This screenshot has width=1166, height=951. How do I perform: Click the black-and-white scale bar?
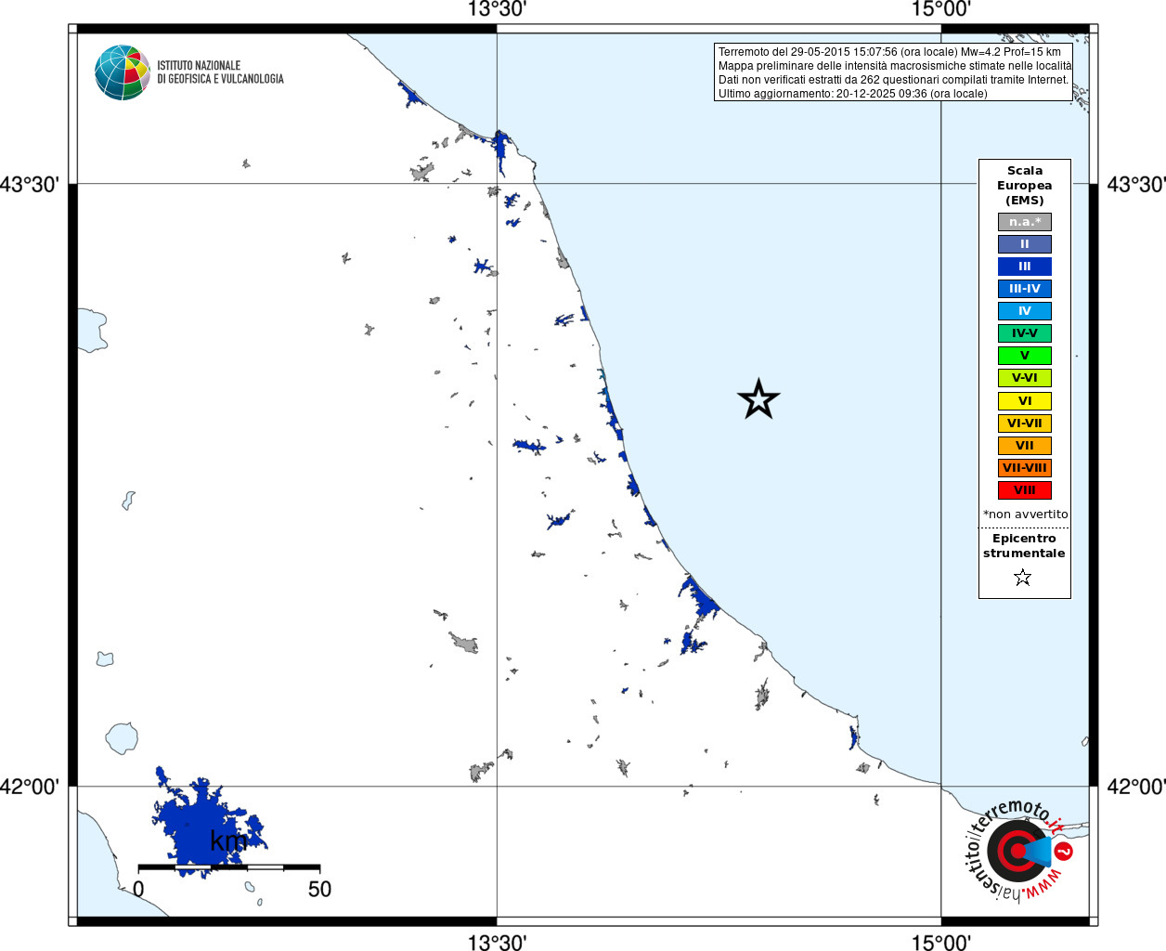coord(228,866)
